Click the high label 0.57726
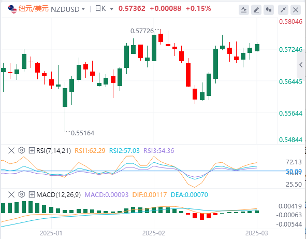The width and height of the screenshot is (306, 239). [142, 31]
